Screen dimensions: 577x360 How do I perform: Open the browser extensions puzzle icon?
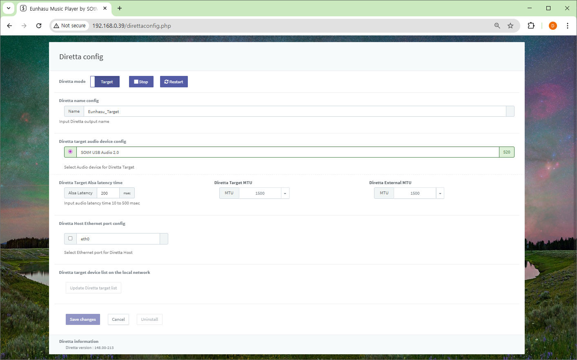click(x=531, y=26)
